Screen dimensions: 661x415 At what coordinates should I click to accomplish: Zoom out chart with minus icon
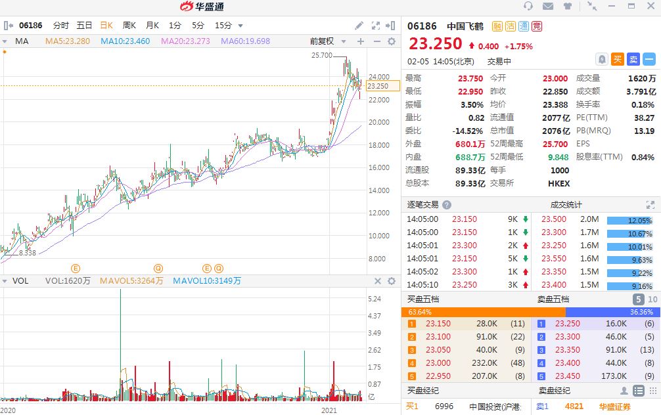(x=377, y=41)
